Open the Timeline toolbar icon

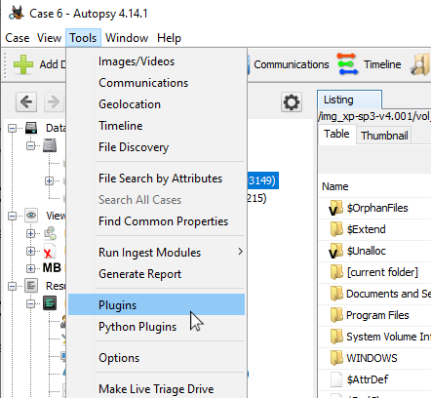[x=348, y=64]
